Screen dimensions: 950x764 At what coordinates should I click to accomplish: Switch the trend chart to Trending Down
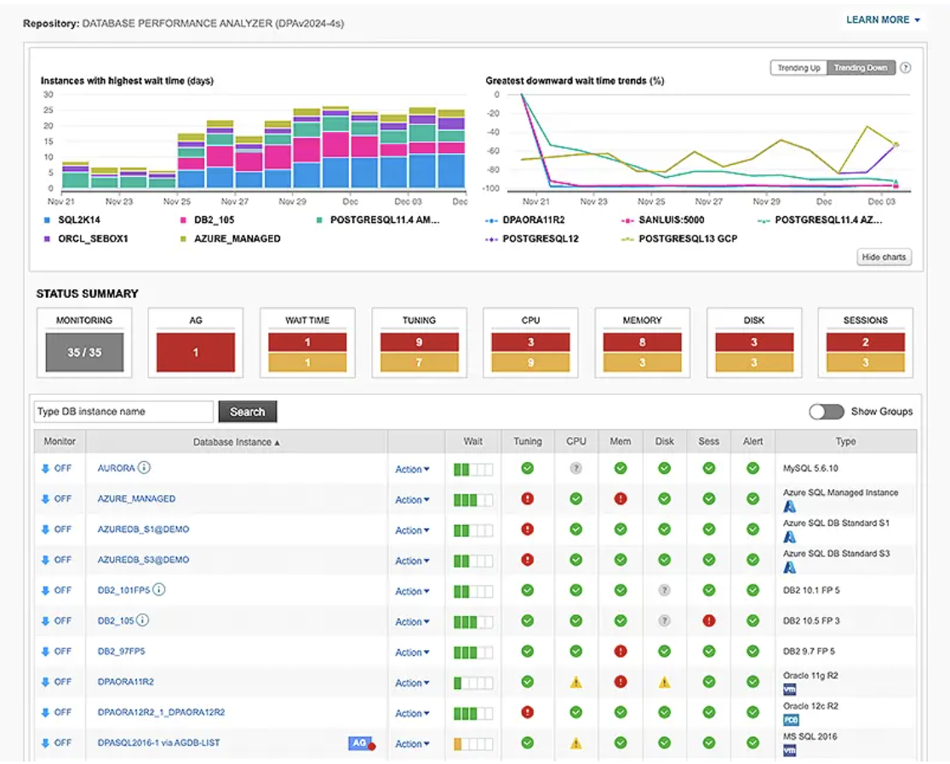coord(861,68)
